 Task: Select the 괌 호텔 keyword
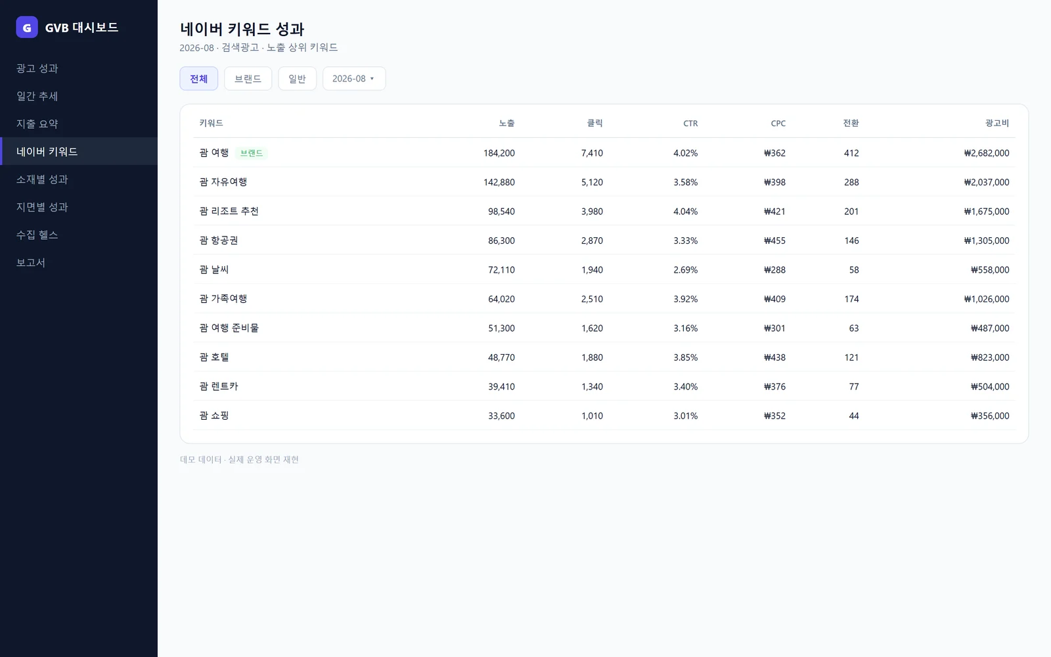pyautogui.click(x=214, y=357)
